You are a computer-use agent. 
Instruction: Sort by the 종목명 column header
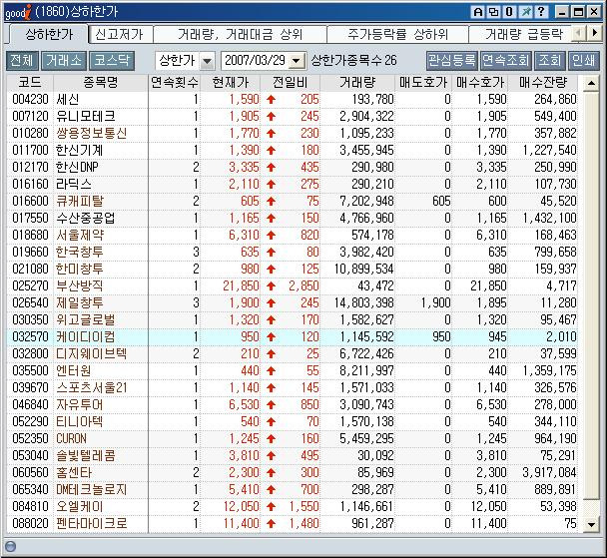[101, 83]
